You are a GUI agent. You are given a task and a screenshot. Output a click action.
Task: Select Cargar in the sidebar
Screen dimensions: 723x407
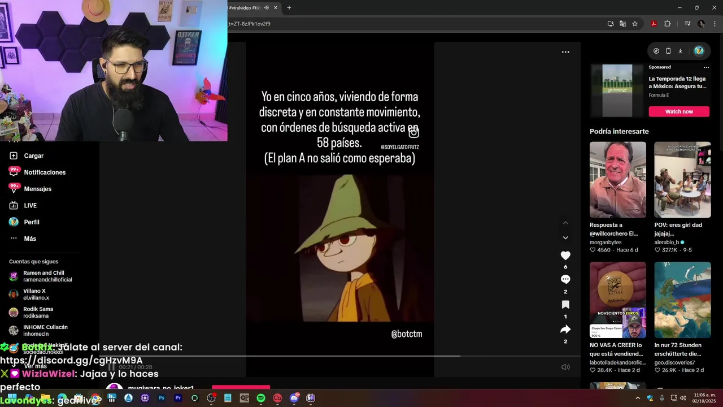coord(33,155)
